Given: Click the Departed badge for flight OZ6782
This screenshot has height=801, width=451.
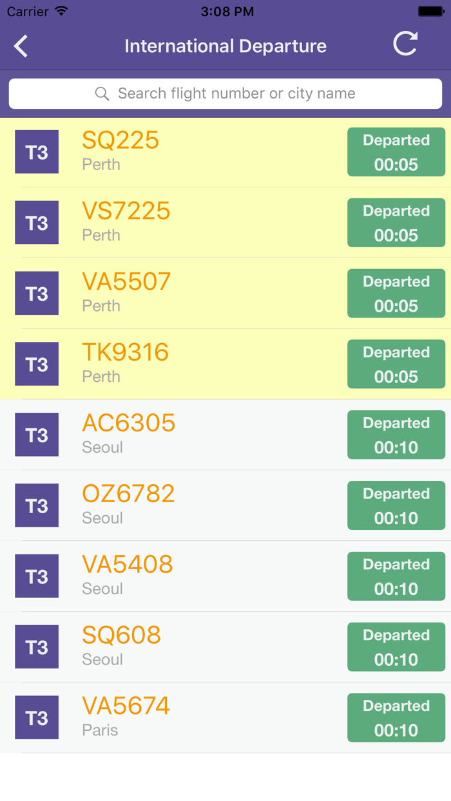Looking at the screenshot, I should [396, 505].
